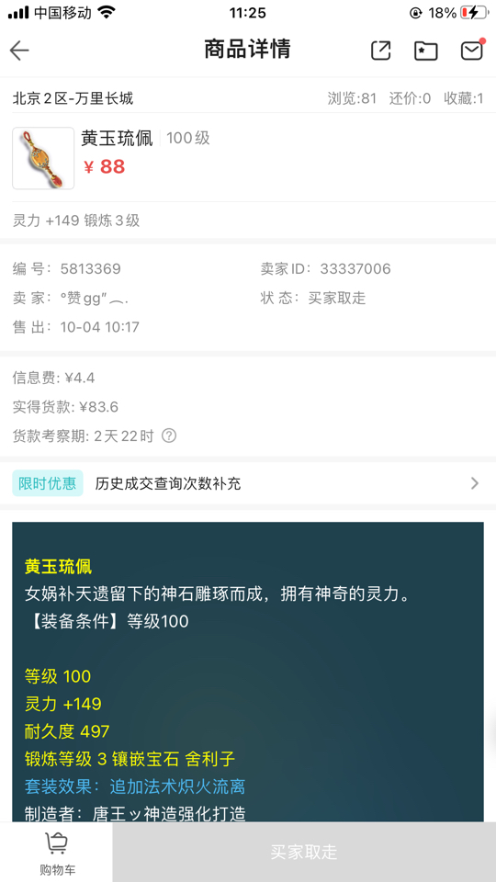
Task: Click the 买家取走 button at bottom
Action: (x=304, y=853)
